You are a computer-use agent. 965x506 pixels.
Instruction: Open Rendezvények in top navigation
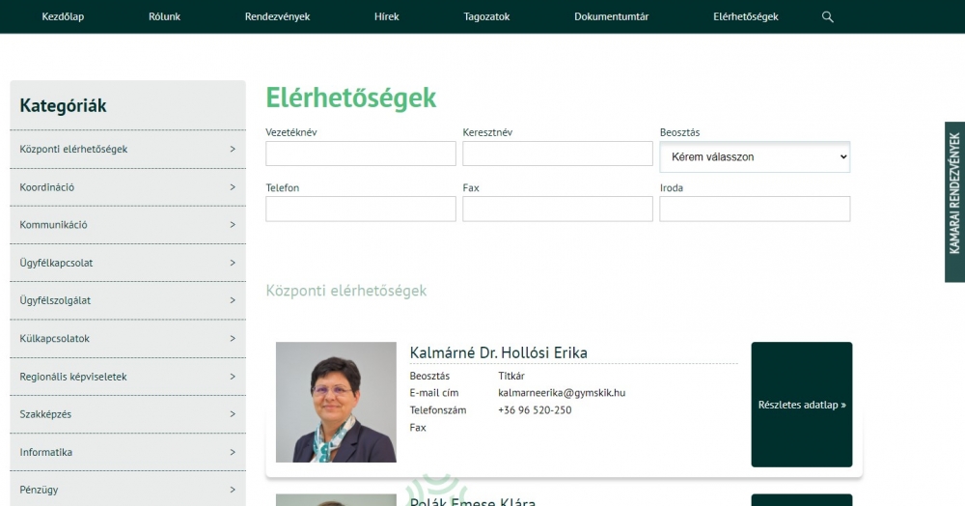[277, 16]
